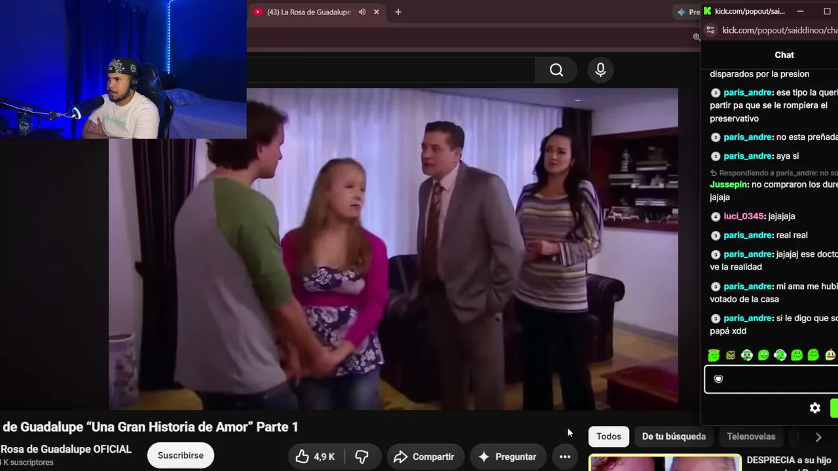Focus the Kick chat message input box
Screen dimensions: 838x471
771,379
